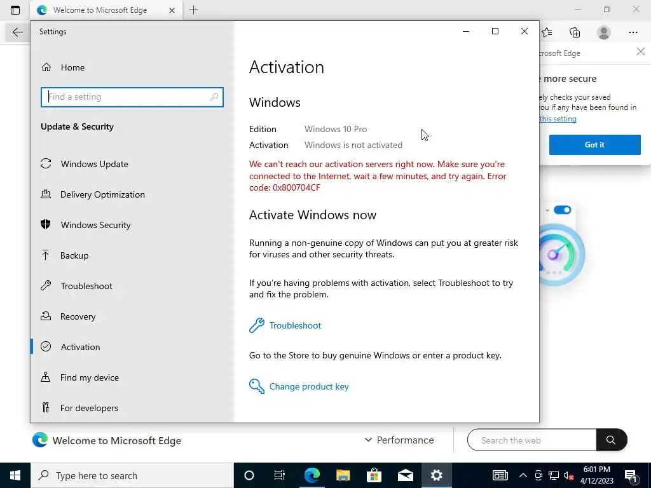Viewport: 651px width, 488px height.
Task: Show hidden system tray icons
Action: pyautogui.click(x=523, y=475)
